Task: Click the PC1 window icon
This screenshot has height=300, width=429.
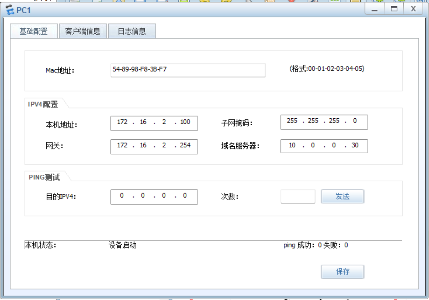Action: coord(10,10)
